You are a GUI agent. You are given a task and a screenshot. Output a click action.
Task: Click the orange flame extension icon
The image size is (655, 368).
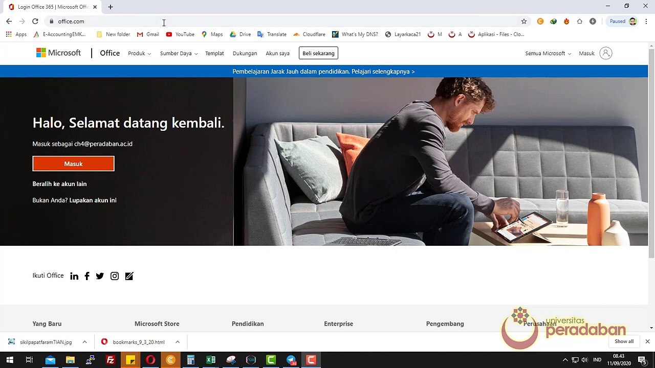pyautogui.click(x=566, y=21)
